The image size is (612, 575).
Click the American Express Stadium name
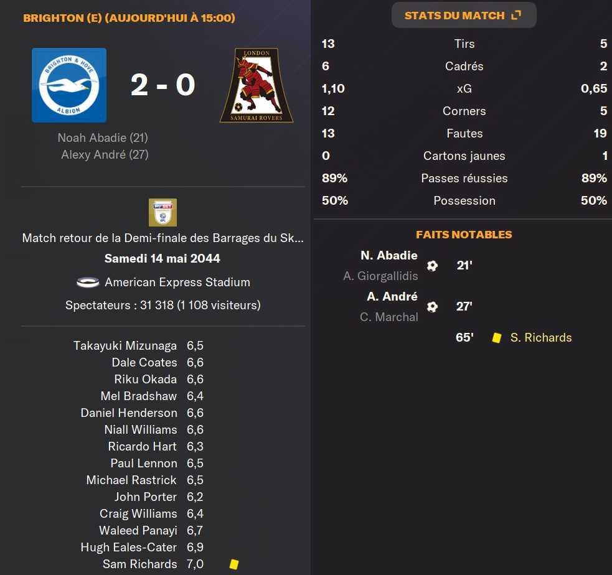tap(177, 283)
